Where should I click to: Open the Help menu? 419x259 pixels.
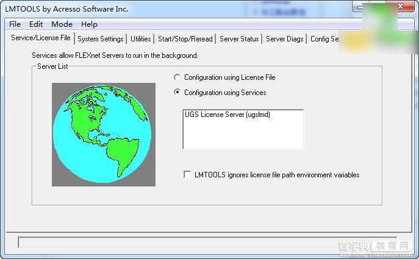(x=89, y=24)
